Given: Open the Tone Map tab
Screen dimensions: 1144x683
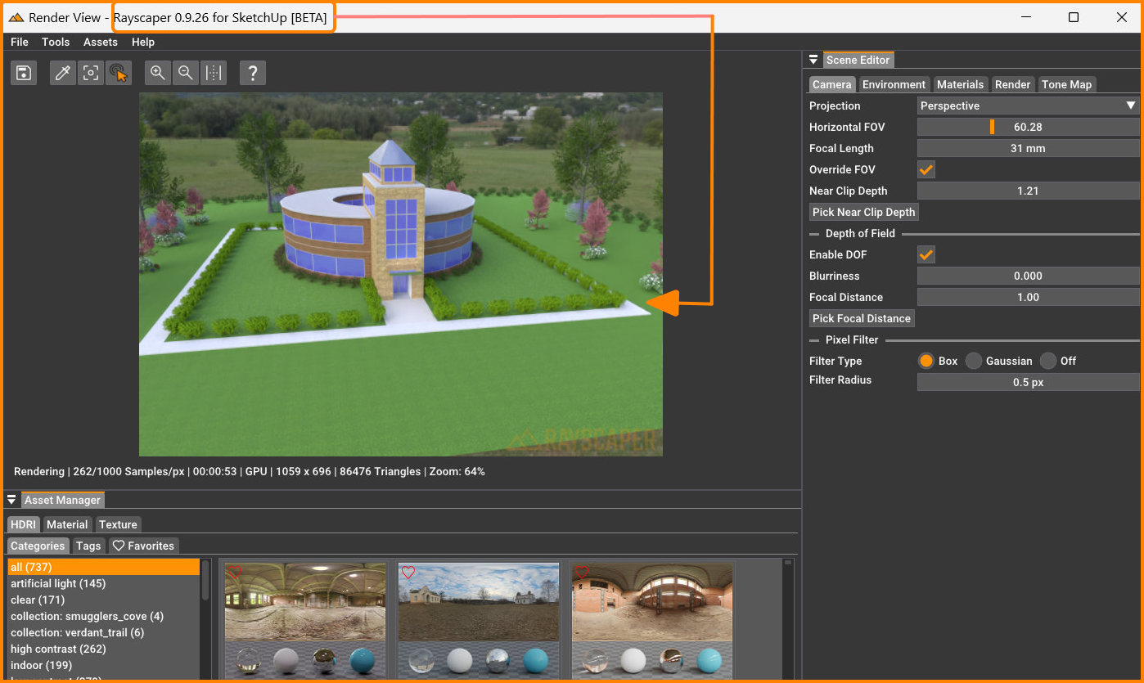Looking at the screenshot, I should click(x=1066, y=84).
